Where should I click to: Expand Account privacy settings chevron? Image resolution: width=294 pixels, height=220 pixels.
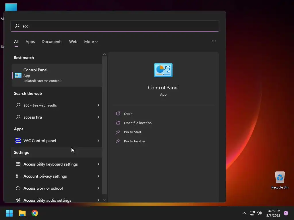click(98, 176)
